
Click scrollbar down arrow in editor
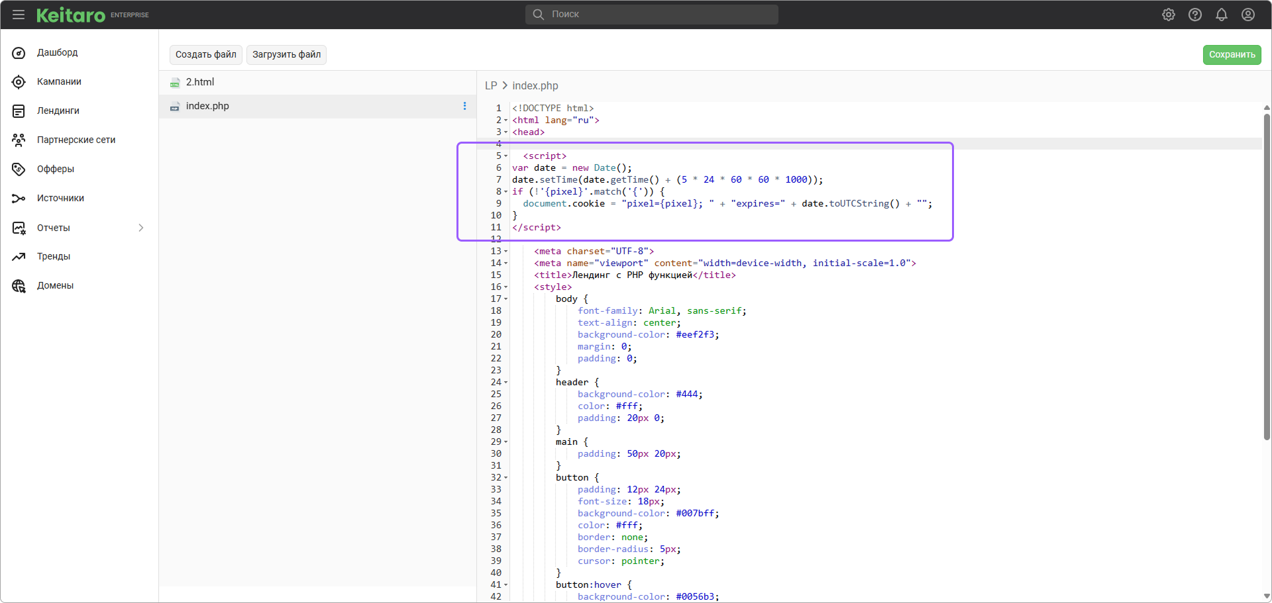[x=1267, y=596]
